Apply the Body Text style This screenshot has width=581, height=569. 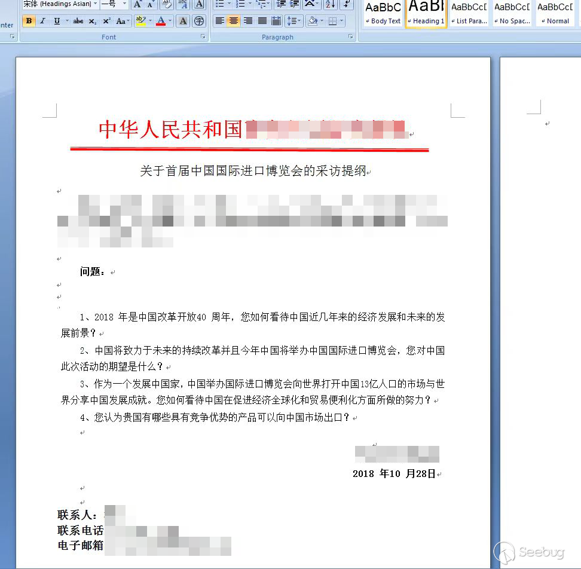384,14
